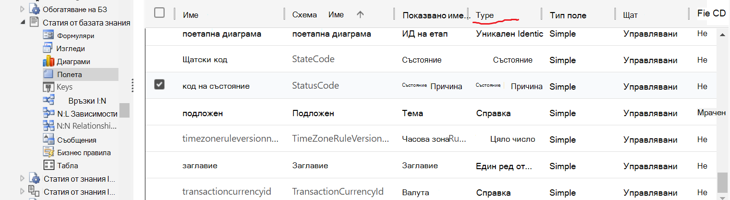Sort by the Type column header

point(485,15)
